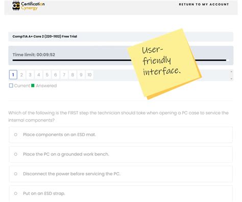This screenshot has width=242, height=202.
Task: Jump to question 5
Action: 47,75
